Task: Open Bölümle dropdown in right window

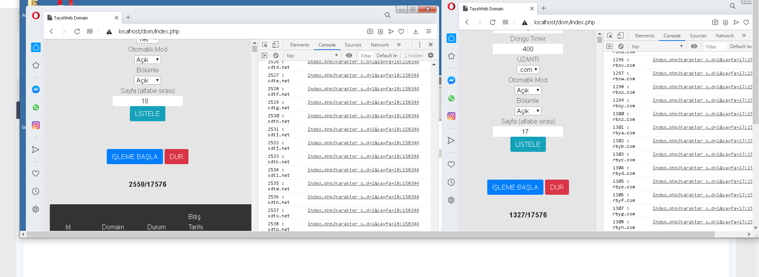Action: pyautogui.click(x=528, y=111)
